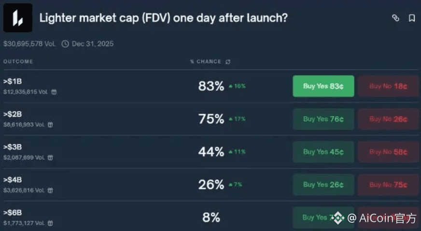421x231 pixels.
Task: Select Buy No 26¢ for >$2B
Action: 388,119
